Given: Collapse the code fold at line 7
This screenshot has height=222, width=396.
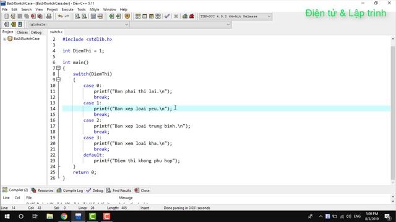Looking at the screenshot, I should [58, 68].
